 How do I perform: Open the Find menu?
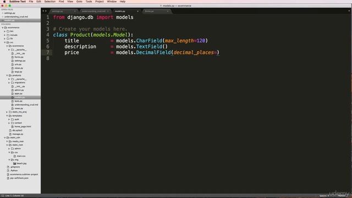(x=61, y=2)
